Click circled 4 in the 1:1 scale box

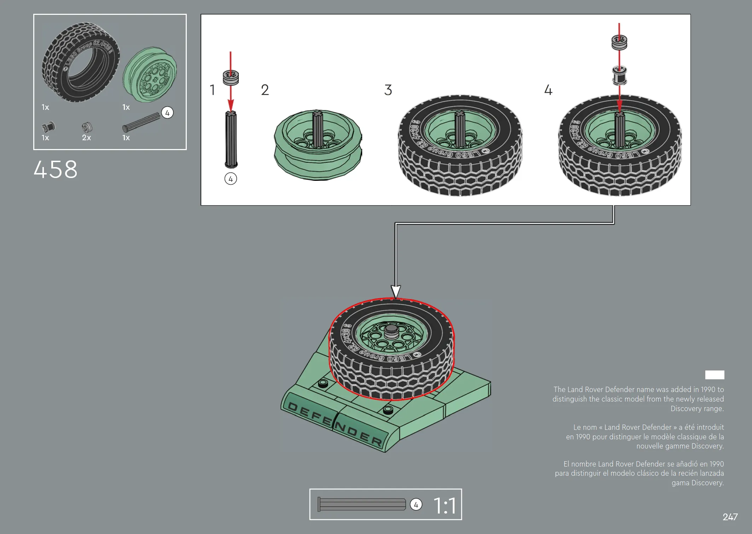pos(416,505)
